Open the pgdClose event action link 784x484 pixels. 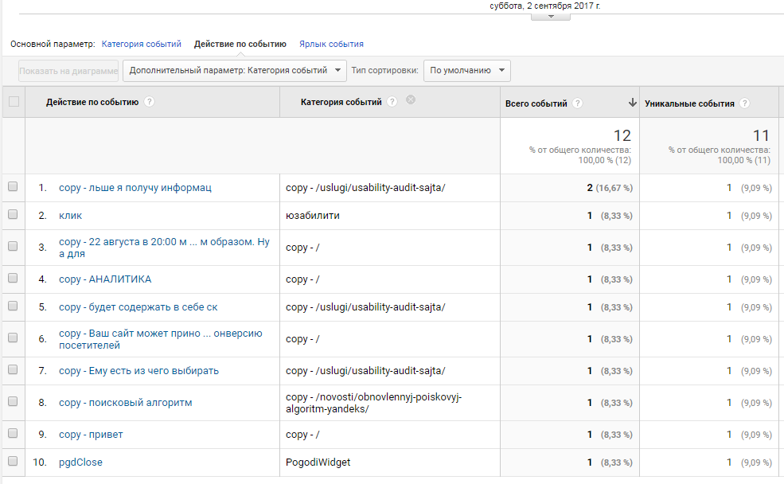click(x=80, y=462)
